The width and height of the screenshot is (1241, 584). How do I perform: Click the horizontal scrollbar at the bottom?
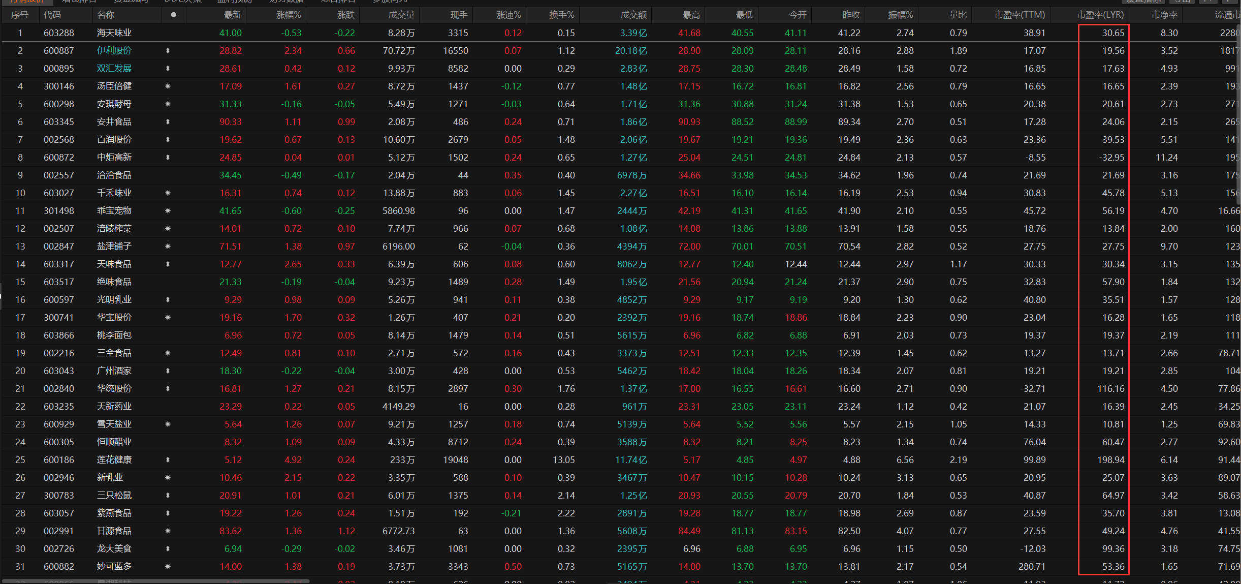(x=155, y=581)
